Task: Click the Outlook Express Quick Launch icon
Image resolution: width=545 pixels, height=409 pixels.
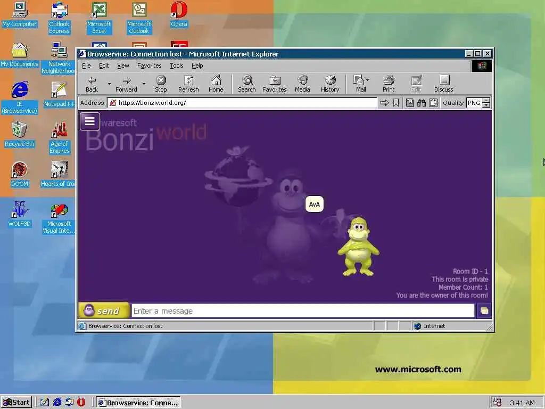Action: 69,403
